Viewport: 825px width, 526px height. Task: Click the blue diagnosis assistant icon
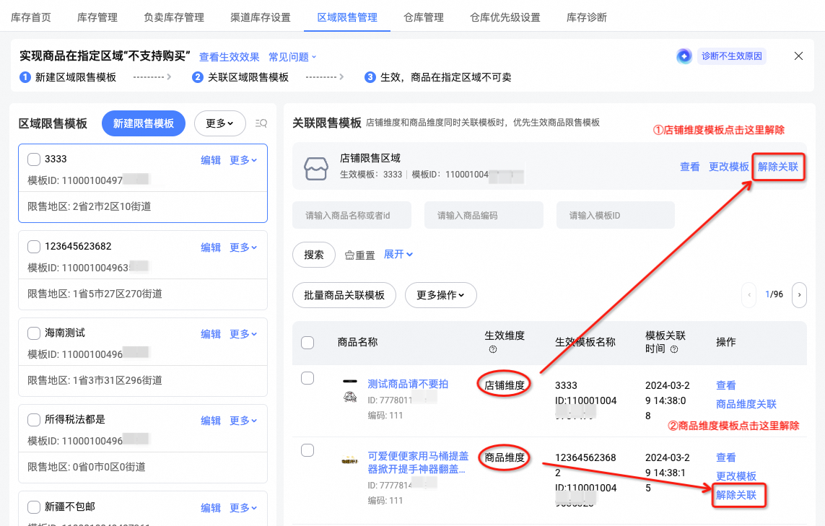click(x=684, y=56)
